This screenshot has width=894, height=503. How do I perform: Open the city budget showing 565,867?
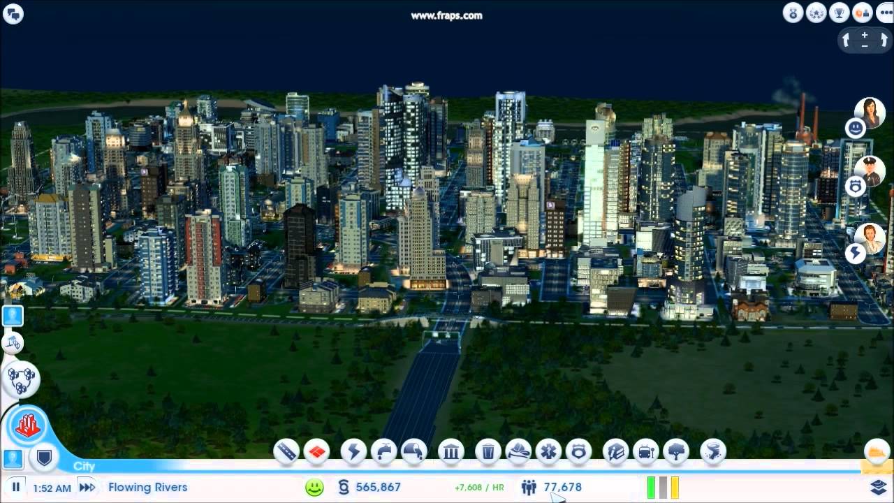(x=369, y=487)
